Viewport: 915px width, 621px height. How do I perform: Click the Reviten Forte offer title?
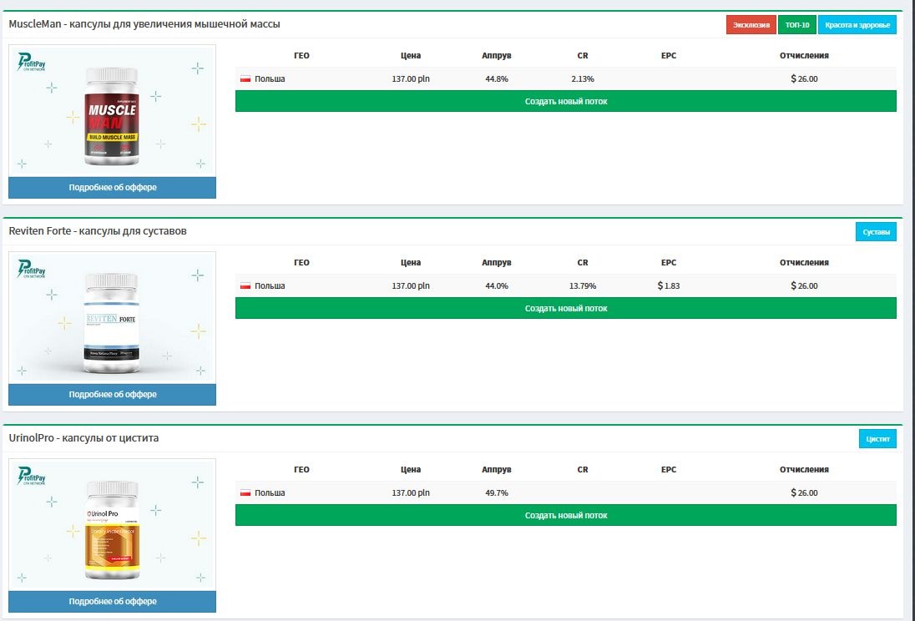tap(98, 231)
